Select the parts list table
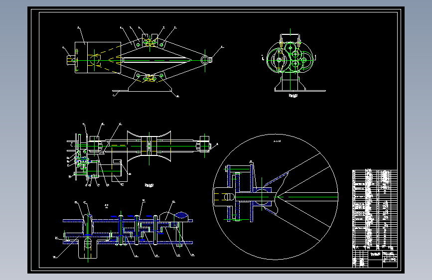Viewport: 432px width, 280px height. [x=375, y=210]
